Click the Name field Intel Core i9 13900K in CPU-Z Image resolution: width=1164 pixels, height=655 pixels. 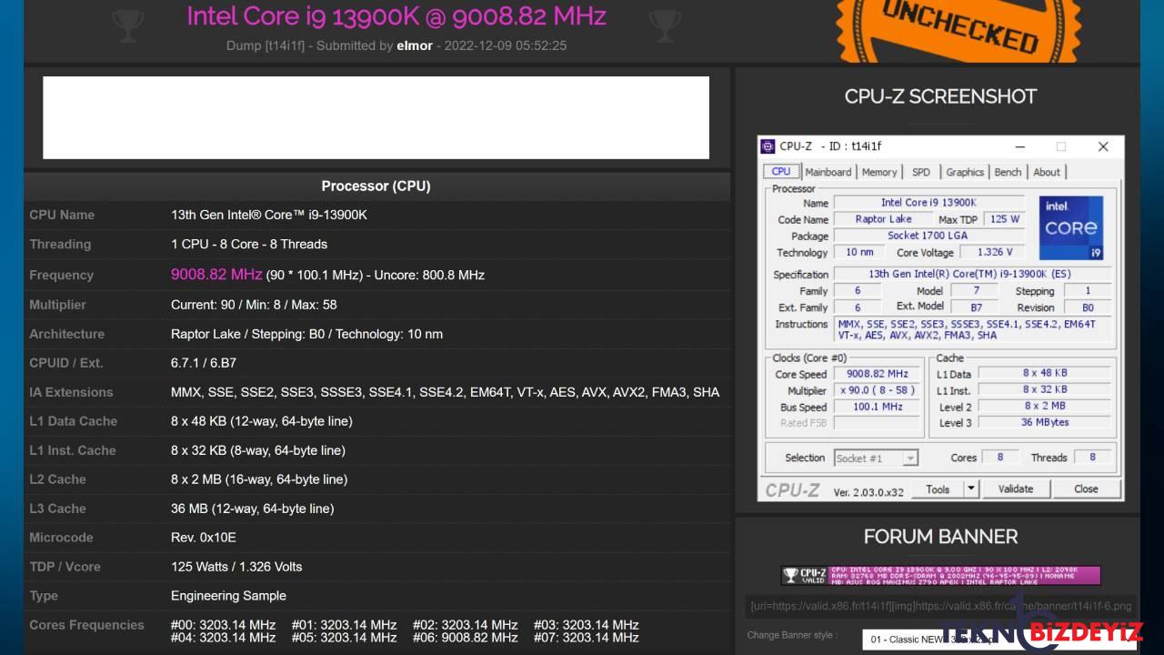[x=928, y=203]
